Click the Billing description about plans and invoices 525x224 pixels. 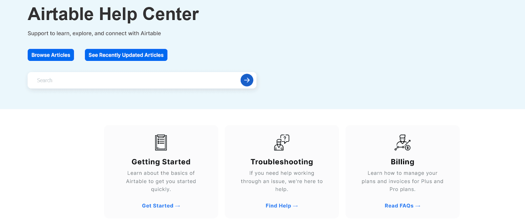pyautogui.click(x=402, y=181)
